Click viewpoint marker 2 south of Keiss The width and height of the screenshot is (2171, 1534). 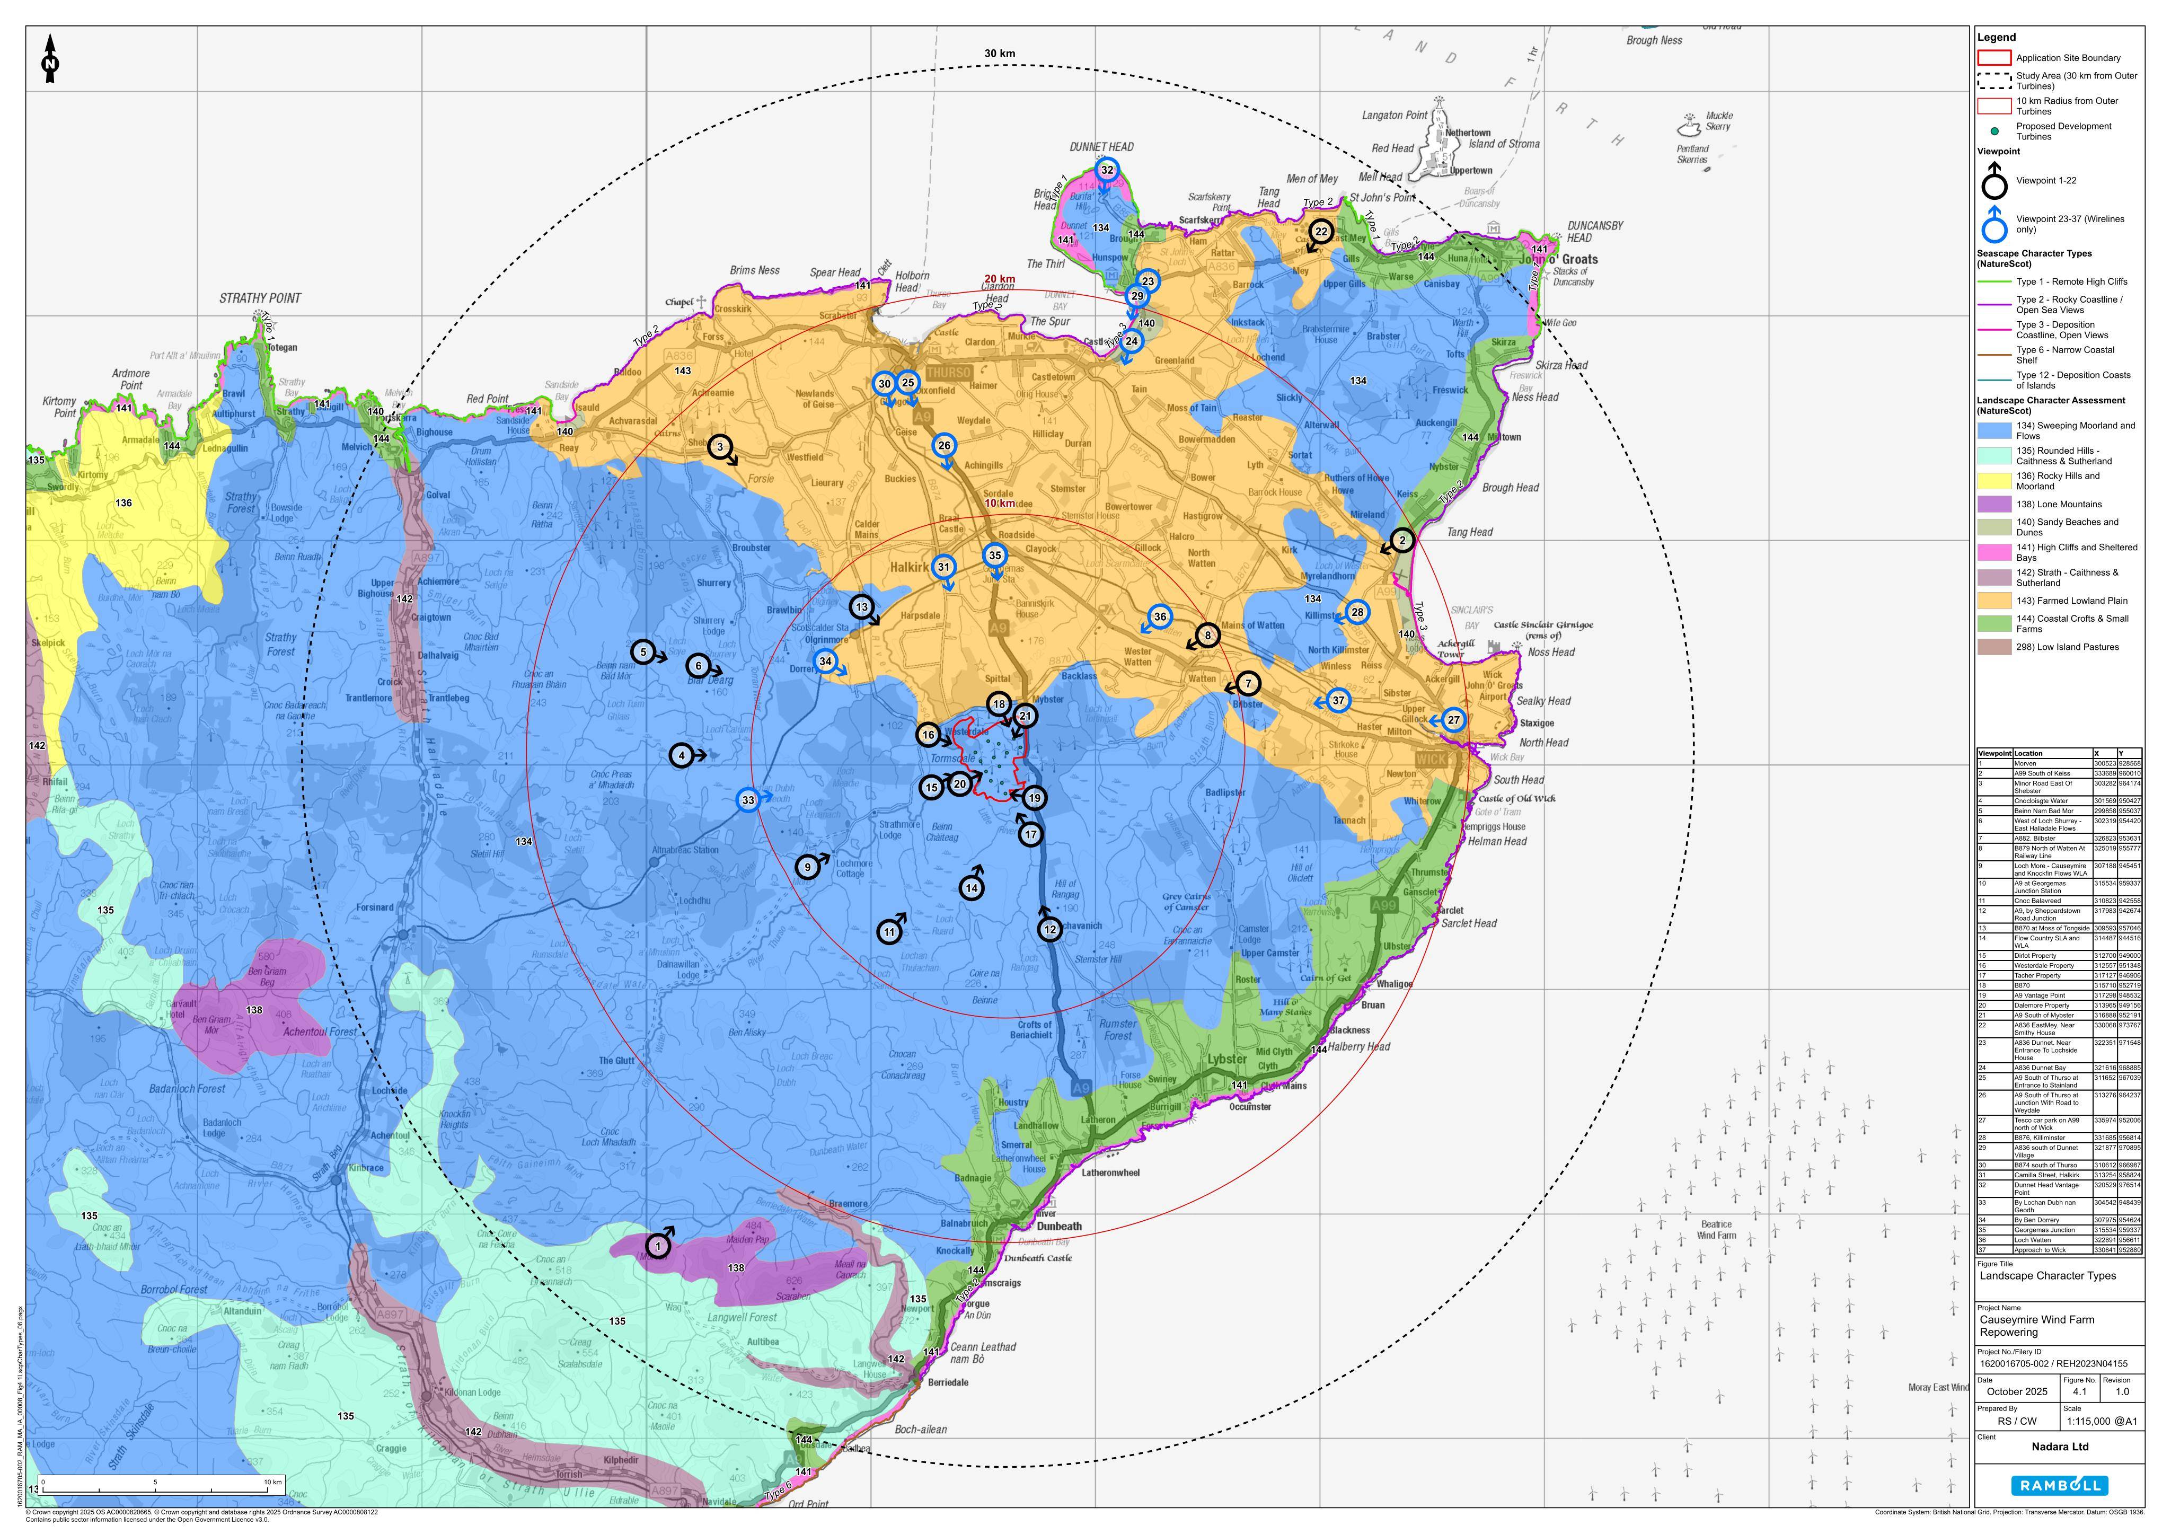[x=1402, y=541]
